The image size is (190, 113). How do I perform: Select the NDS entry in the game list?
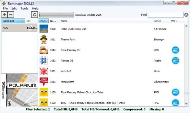click(x=20, y=28)
